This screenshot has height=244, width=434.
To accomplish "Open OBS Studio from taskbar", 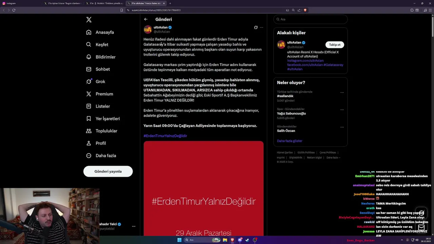I will click(255, 240).
